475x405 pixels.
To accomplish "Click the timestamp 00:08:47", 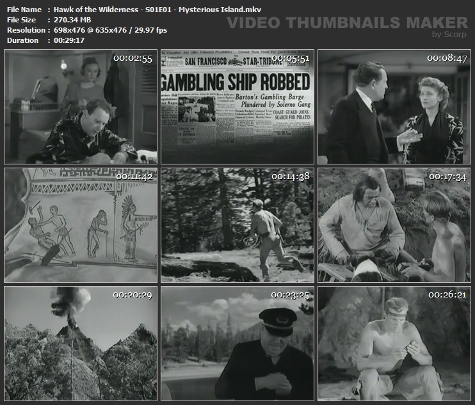I will point(447,58).
